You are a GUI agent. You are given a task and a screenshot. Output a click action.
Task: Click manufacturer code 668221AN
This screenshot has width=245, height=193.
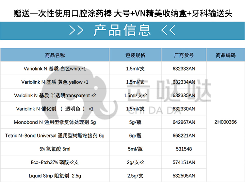click(184, 136)
